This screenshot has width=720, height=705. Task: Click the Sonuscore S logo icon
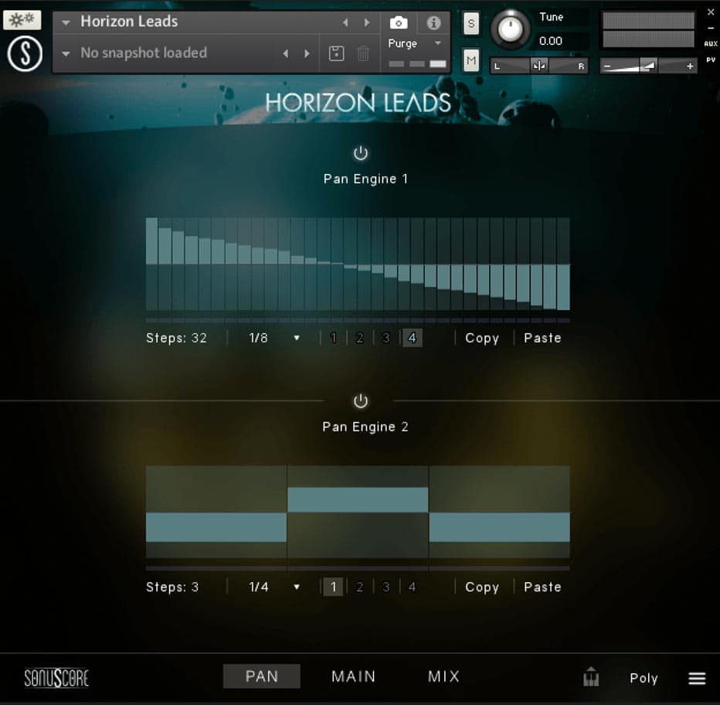click(x=25, y=54)
